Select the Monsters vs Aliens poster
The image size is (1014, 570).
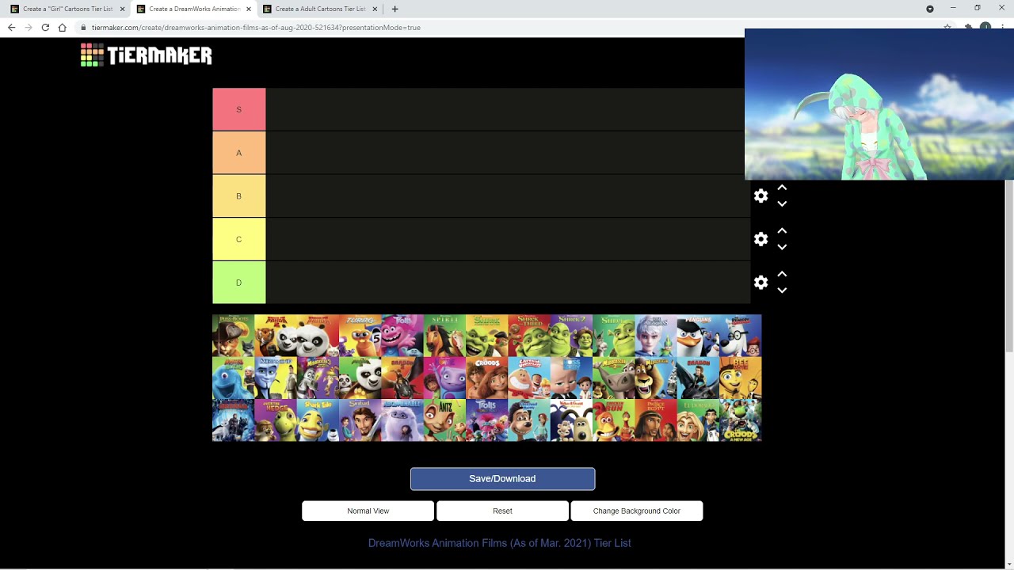(x=233, y=378)
